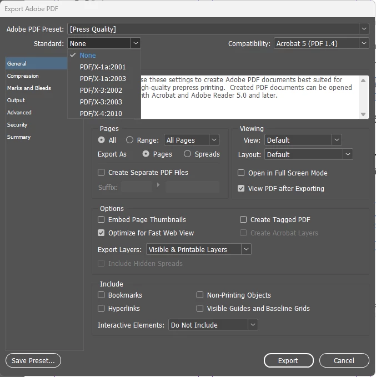This screenshot has height=377, width=376.
Task: Click inside the preset description text box
Action: [250, 97]
